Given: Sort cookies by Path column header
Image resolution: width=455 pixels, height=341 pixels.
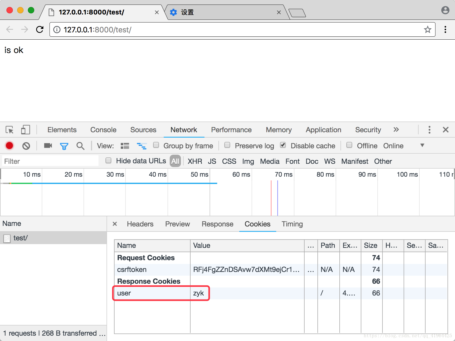Looking at the screenshot, I should 328,245.
